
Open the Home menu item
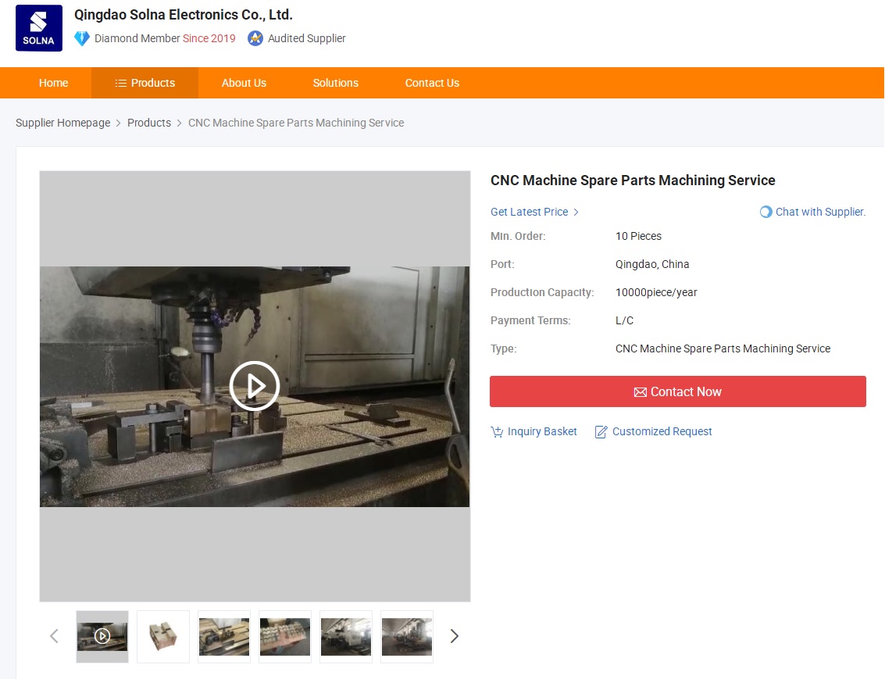pos(54,83)
